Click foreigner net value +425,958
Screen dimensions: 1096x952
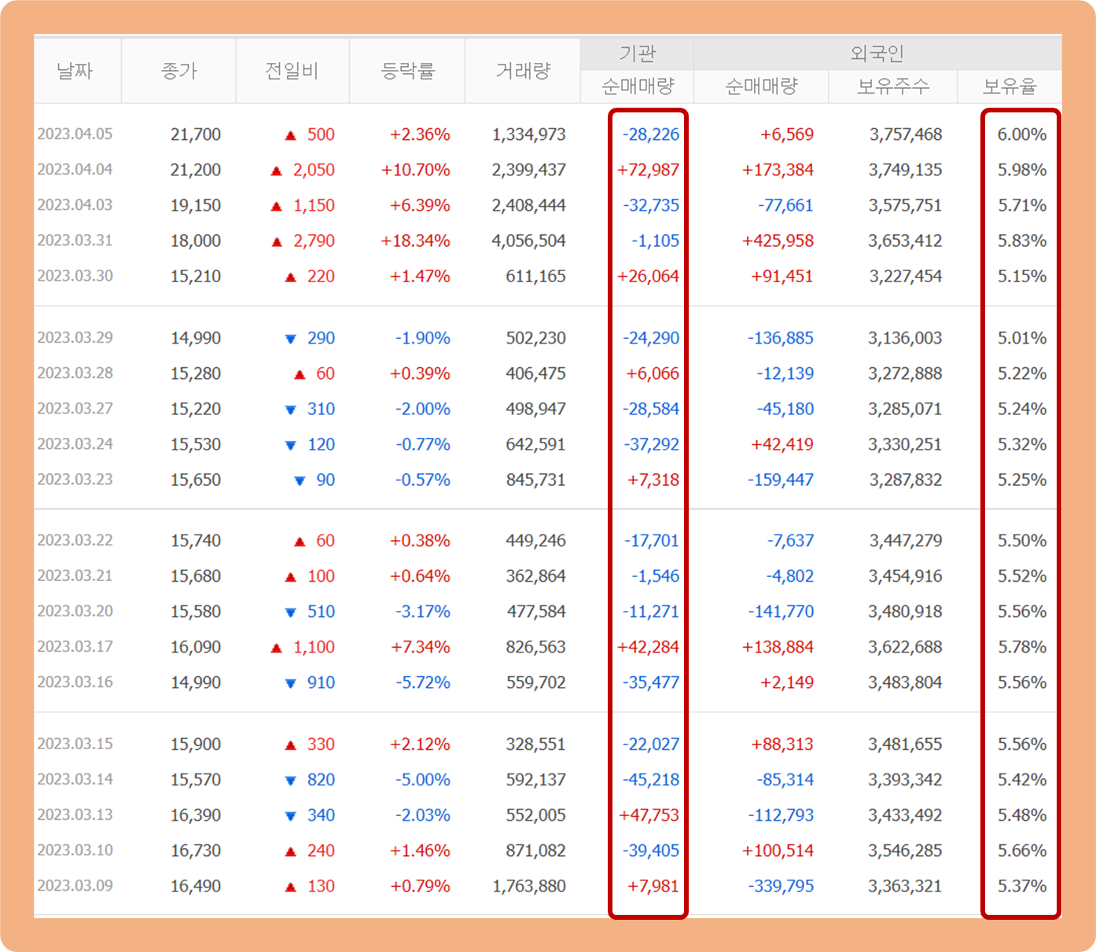coord(778,241)
